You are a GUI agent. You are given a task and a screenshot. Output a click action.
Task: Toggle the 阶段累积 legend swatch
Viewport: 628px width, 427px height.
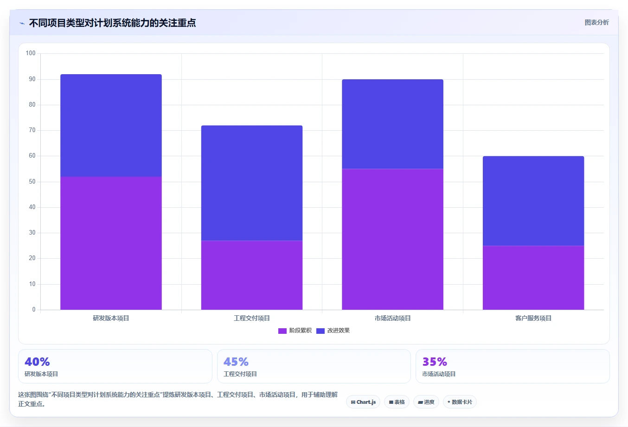(282, 331)
